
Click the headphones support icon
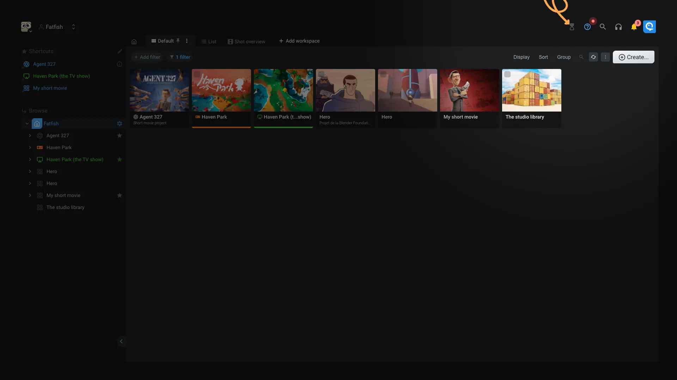pos(618,27)
